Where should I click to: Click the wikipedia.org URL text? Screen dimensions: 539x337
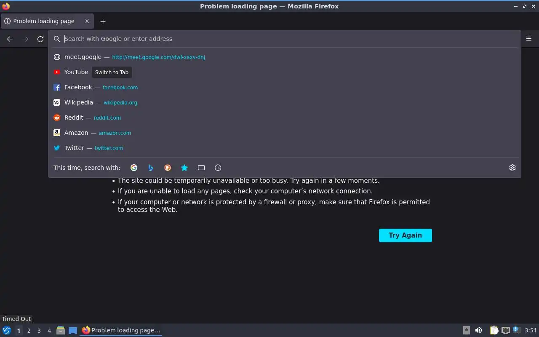point(120,103)
